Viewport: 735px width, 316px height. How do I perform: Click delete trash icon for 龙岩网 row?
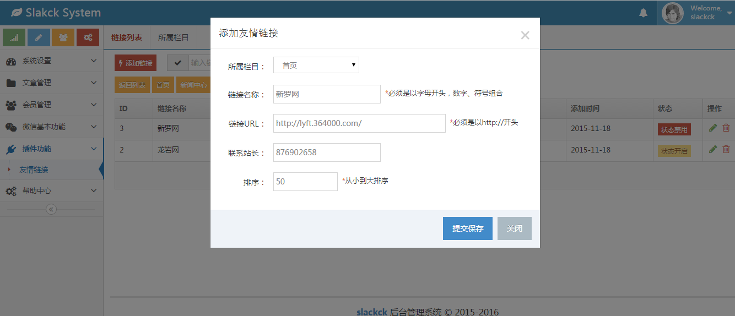pyautogui.click(x=726, y=149)
